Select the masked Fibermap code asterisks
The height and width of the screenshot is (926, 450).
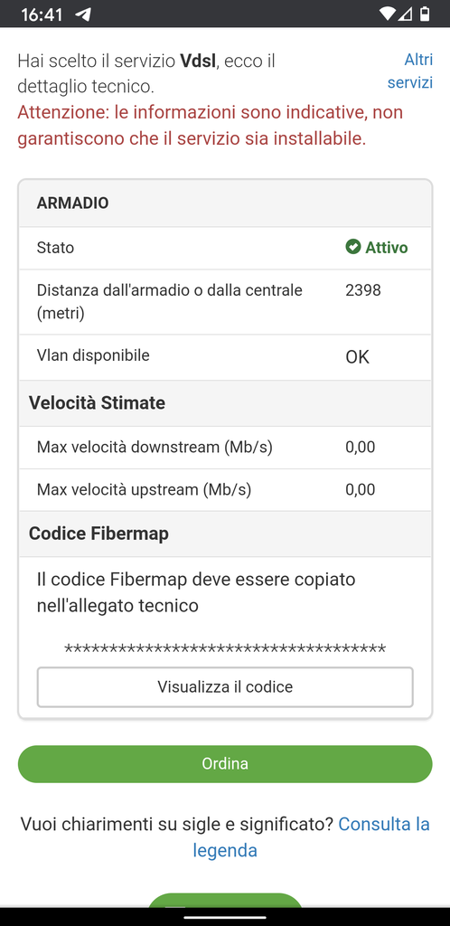(x=225, y=650)
